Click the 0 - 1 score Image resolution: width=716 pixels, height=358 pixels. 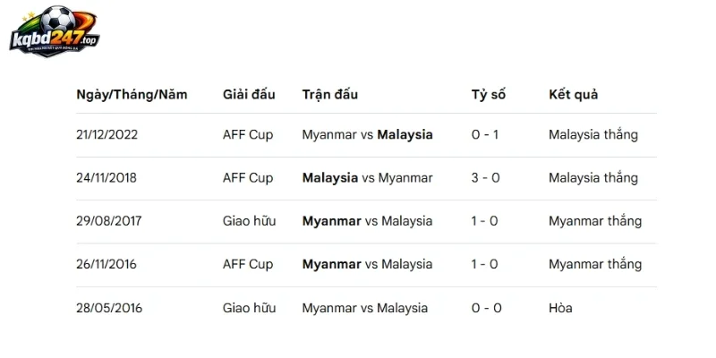click(485, 135)
